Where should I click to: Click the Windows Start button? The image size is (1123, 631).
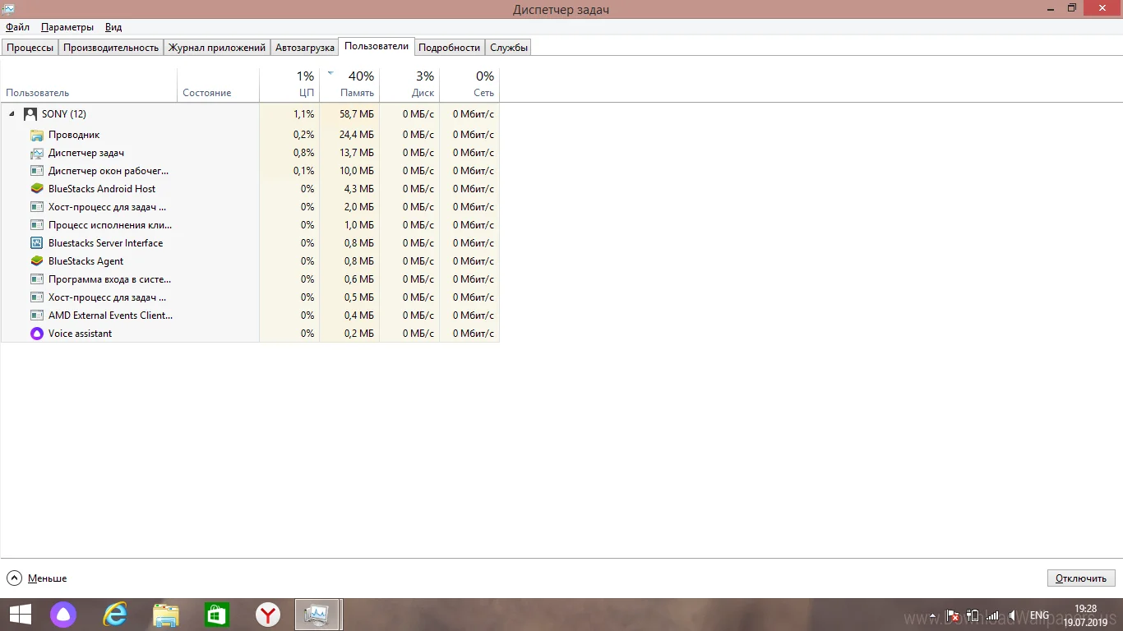(x=20, y=615)
